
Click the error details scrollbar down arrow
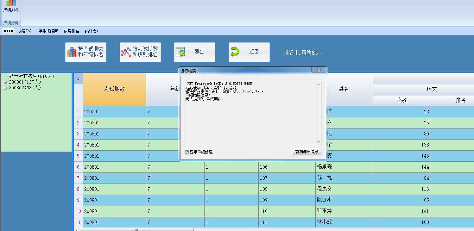click(319, 142)
